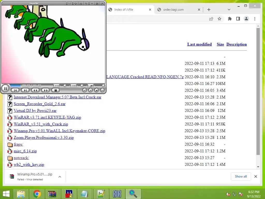Rewind the coachz video
The width and height of the screenshot is (265, 199).
coord(35,90)
